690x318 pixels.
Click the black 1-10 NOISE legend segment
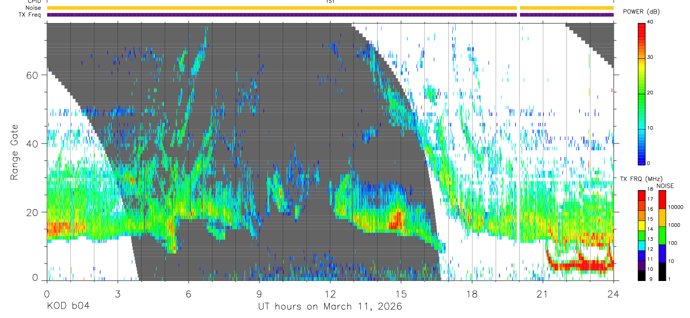click(x=662, y=271)
